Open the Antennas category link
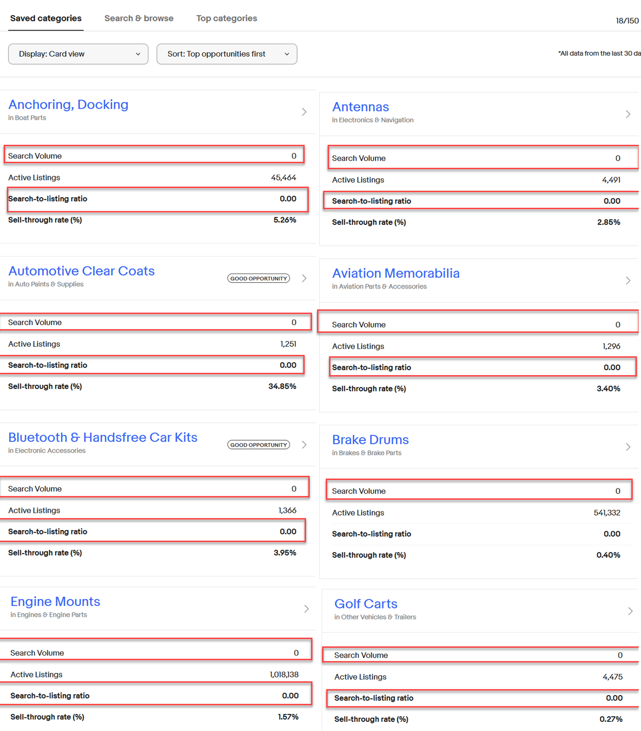This screenshot has width=641, height=731. pos(361,107)
